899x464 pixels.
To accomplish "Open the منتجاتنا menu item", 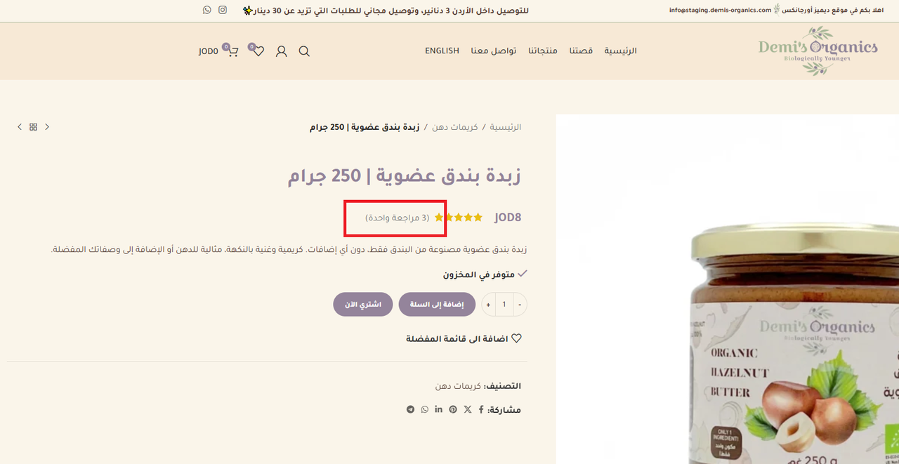I will 543,51.
